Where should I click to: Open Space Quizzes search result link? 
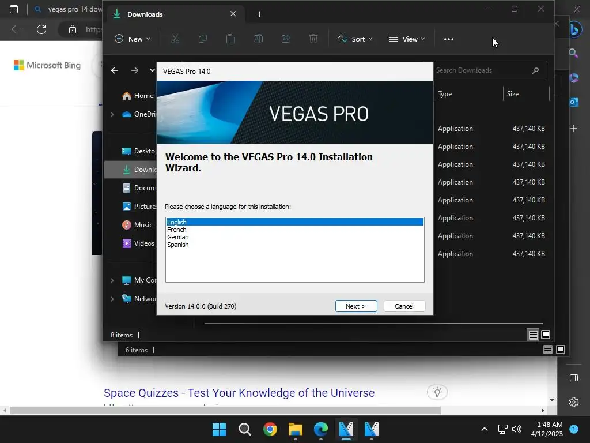coord(239,393)
